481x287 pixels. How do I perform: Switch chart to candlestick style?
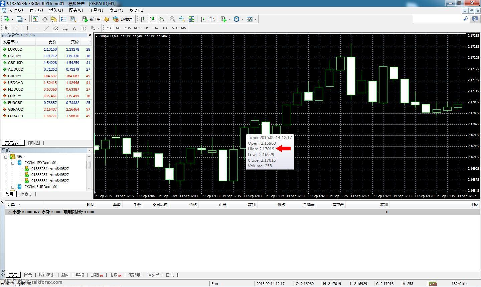(x=152, y=19)
